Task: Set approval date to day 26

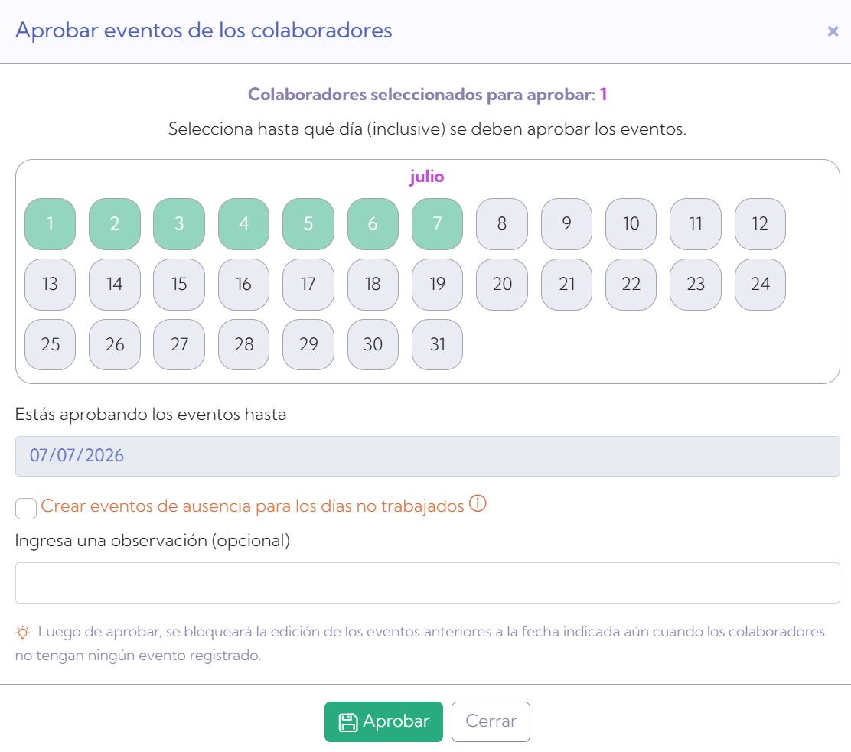Action: (115, 344)
